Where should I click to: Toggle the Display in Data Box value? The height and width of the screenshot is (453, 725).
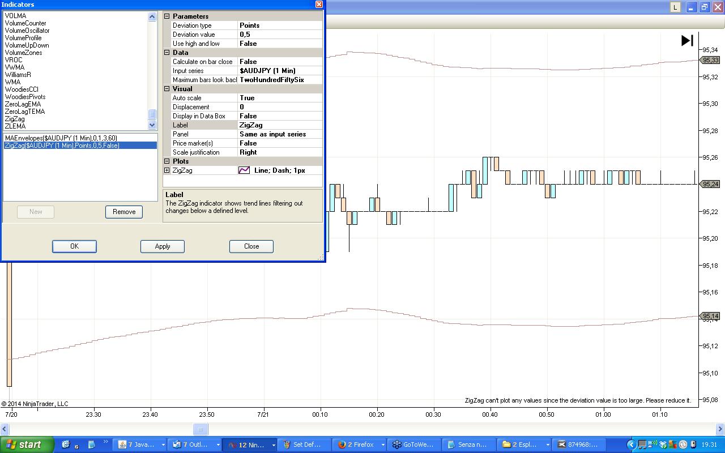[280, 116]
